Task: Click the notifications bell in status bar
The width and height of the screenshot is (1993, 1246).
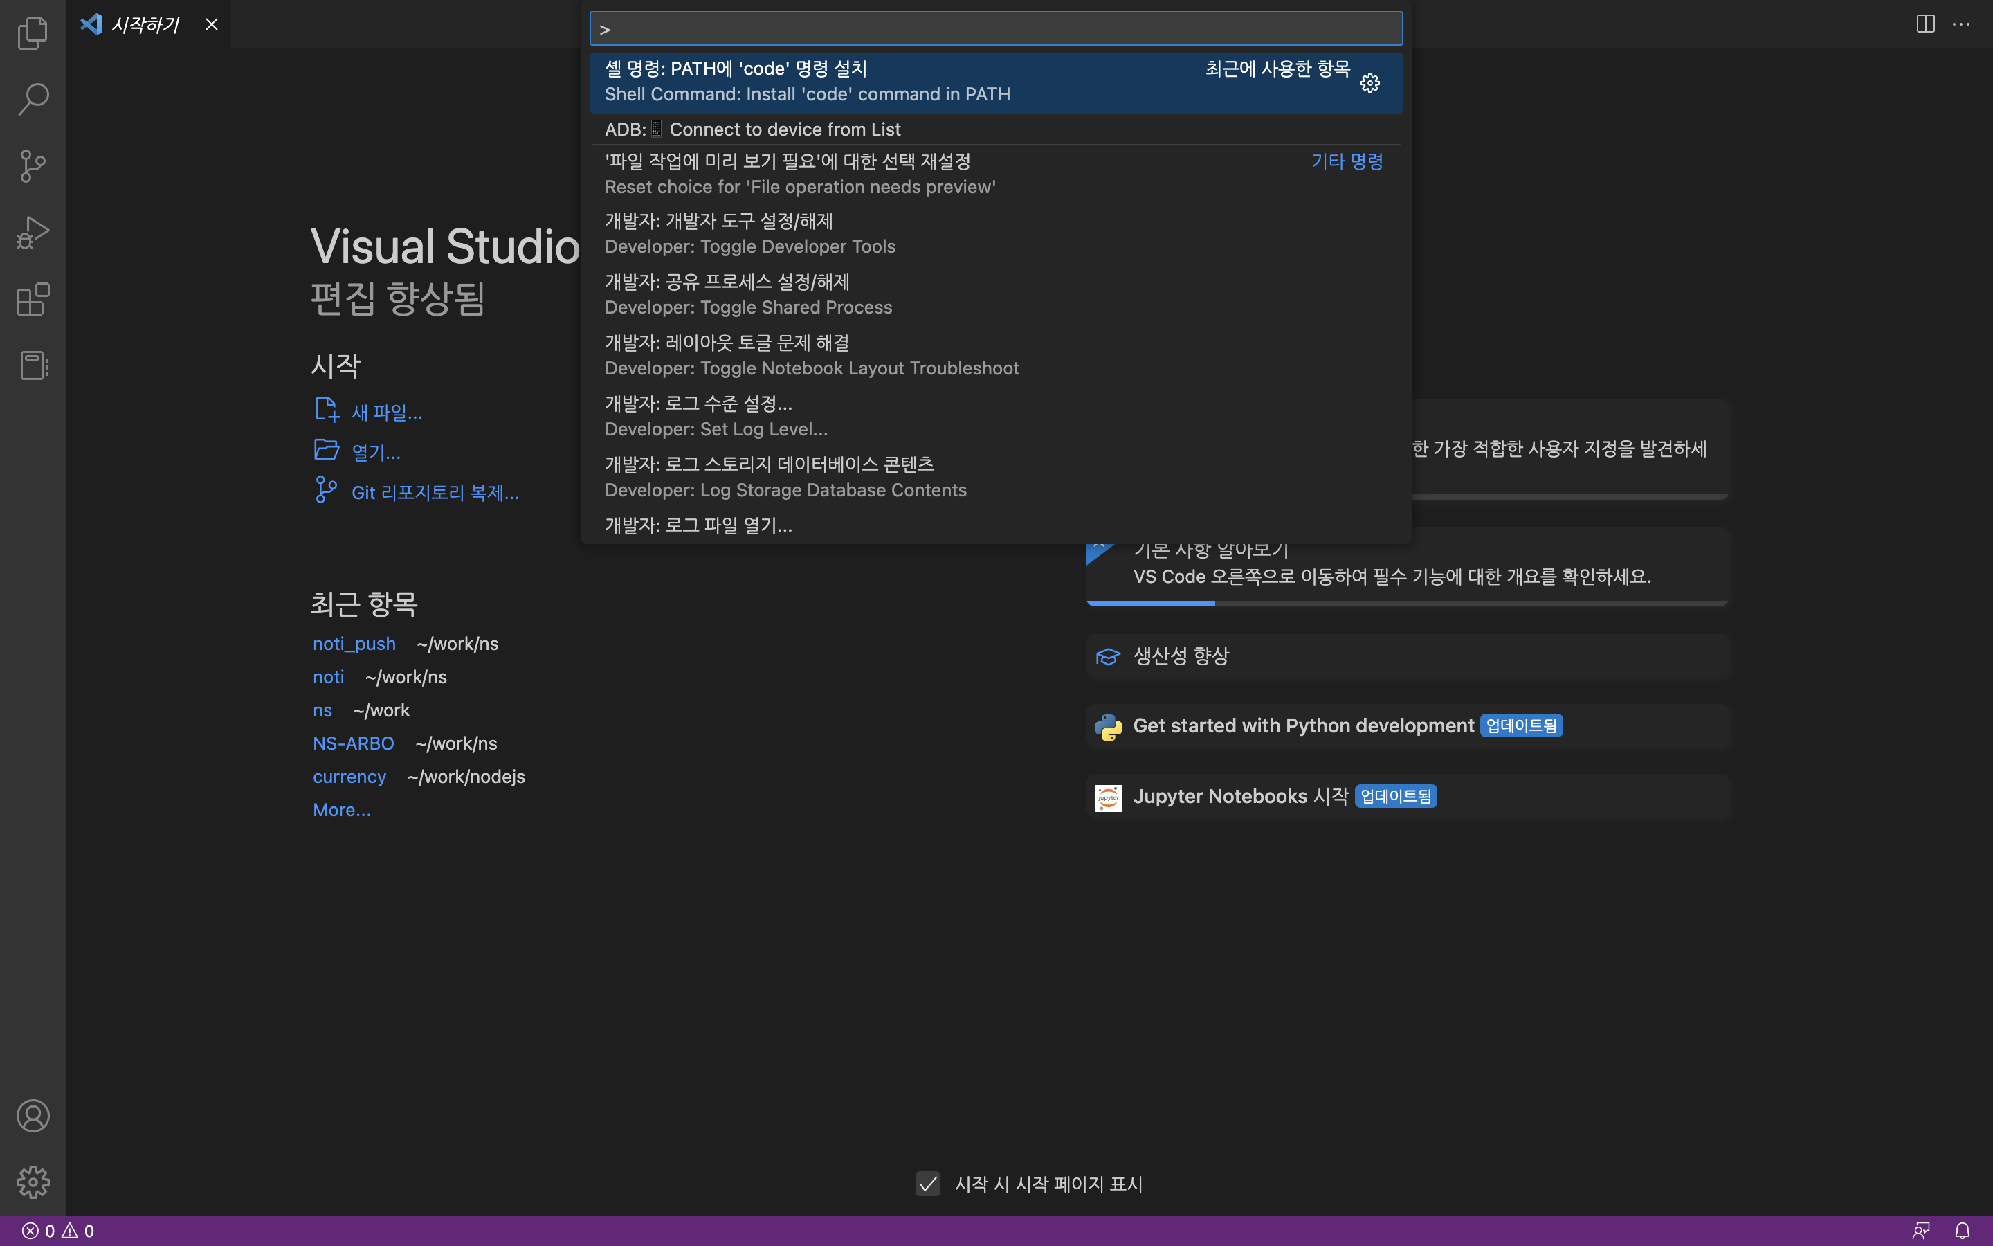Action: 1963,1230
